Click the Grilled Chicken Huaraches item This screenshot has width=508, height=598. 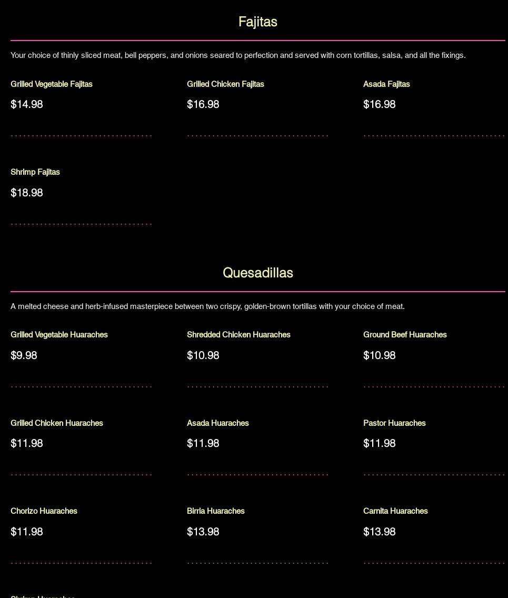(57, 423)
